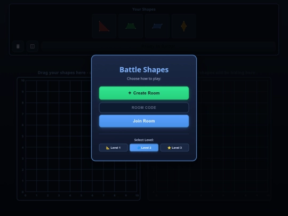Pick the green trapezoid shape
Image resolution: width=288 pixels, height=216 pixels.
[131, 26]
